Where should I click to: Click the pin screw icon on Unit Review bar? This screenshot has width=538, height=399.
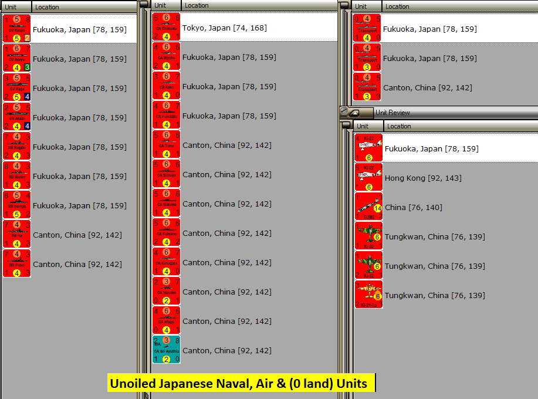344,111
